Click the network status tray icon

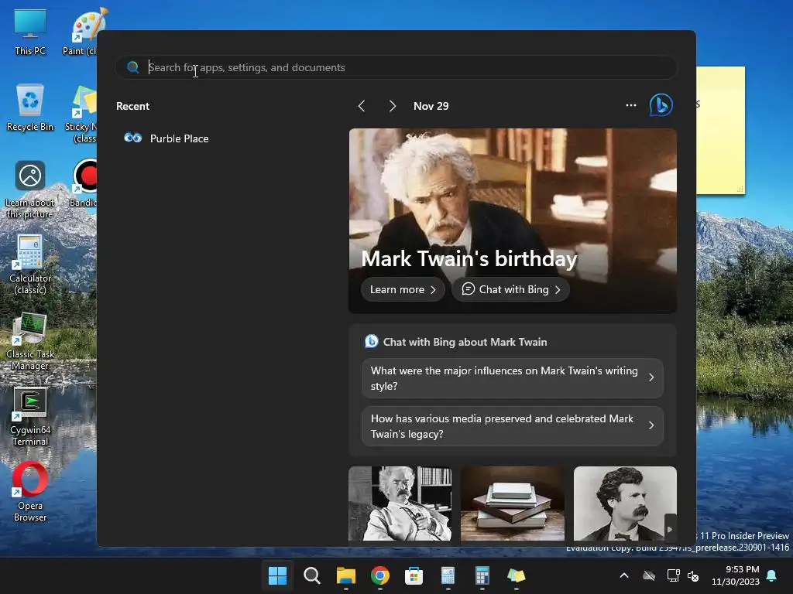[x=673, y=575]
